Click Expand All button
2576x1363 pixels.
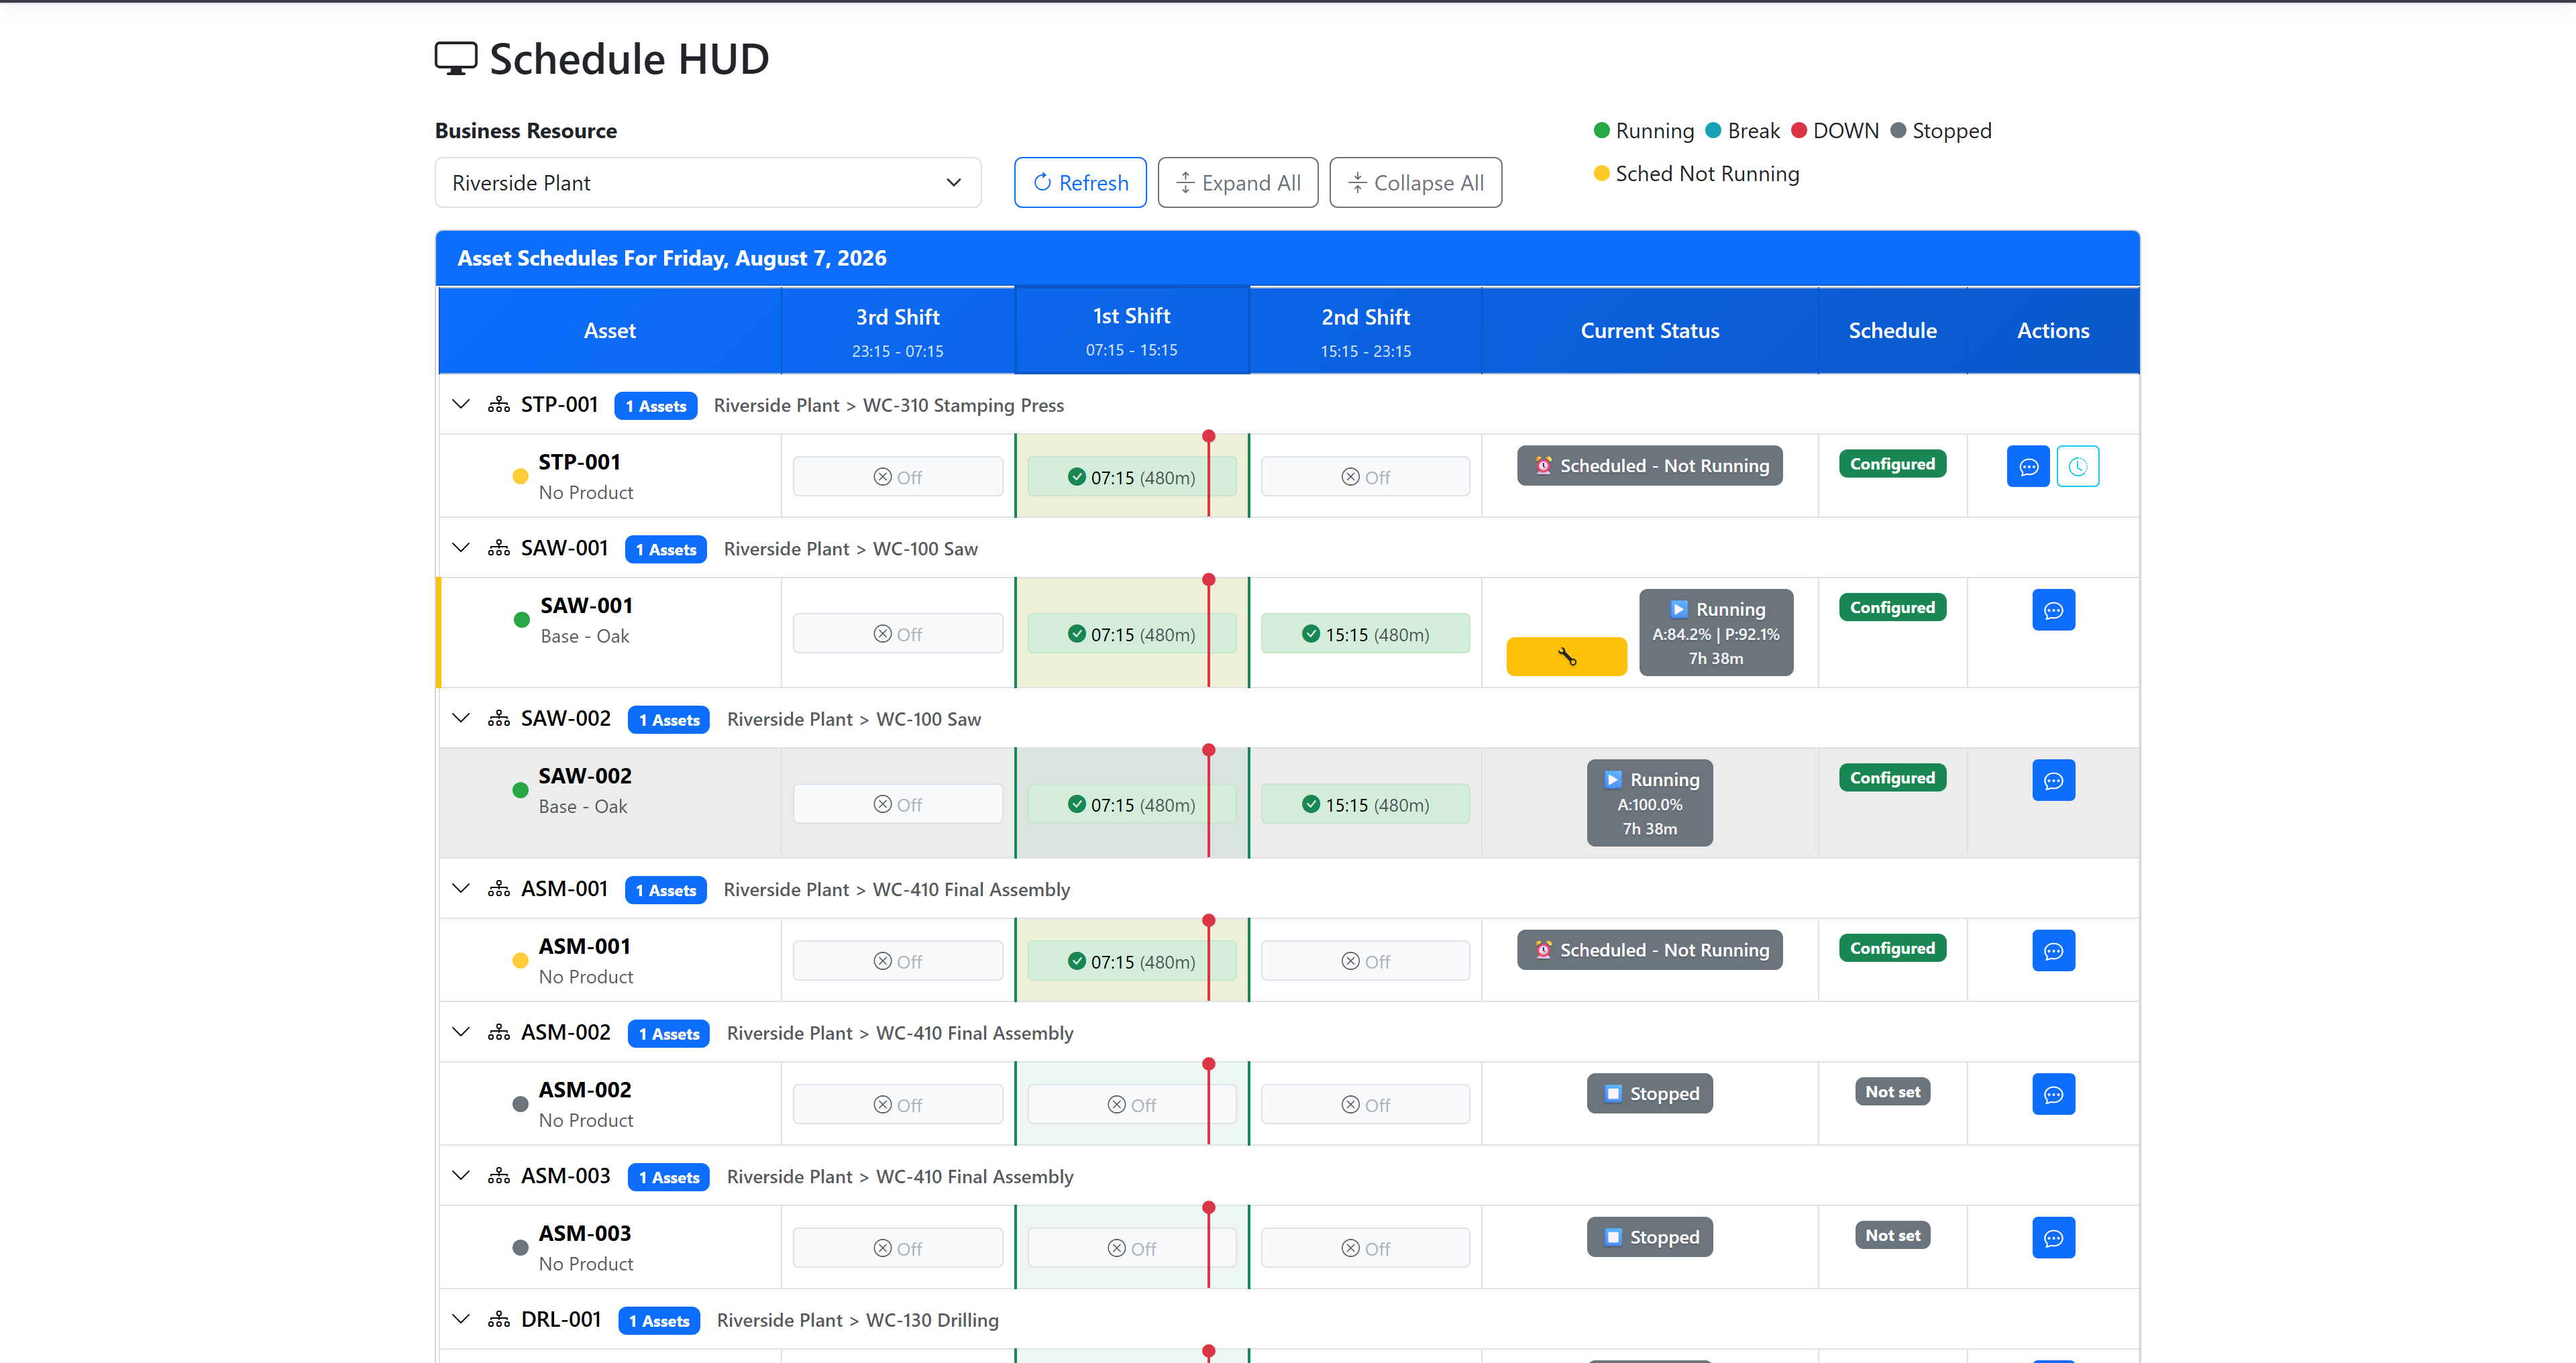coord(1238,183)
